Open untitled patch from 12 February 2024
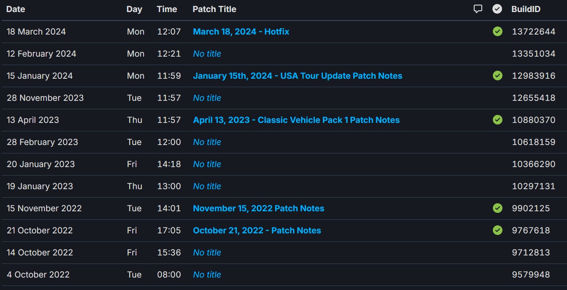Viewport: 567px width, 290px height. [x=207, y=54]
